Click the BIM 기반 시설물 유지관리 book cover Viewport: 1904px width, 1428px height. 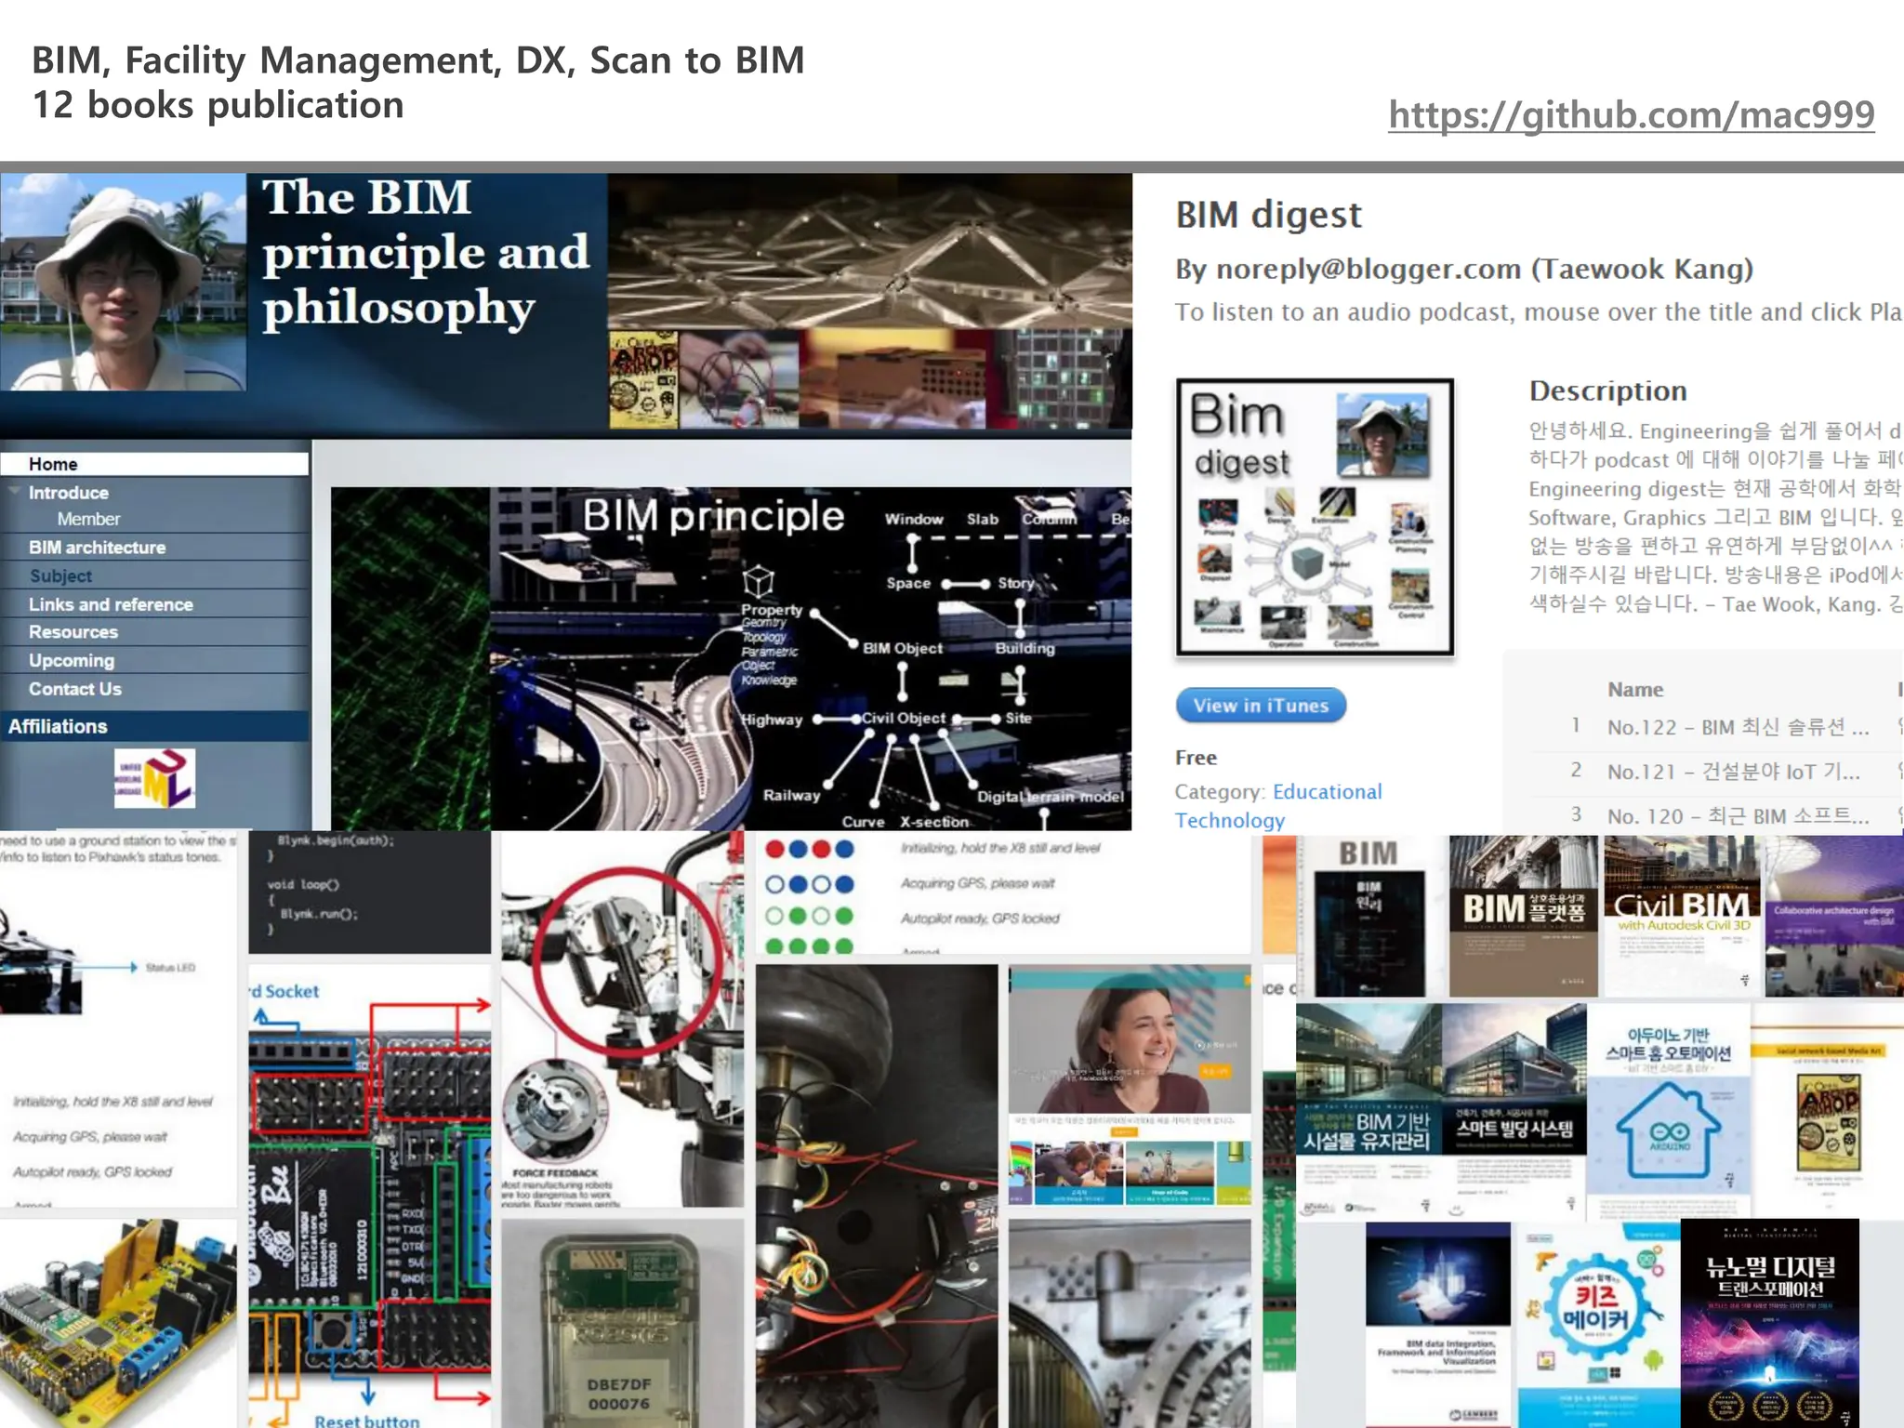(x=1367, y=1111)
